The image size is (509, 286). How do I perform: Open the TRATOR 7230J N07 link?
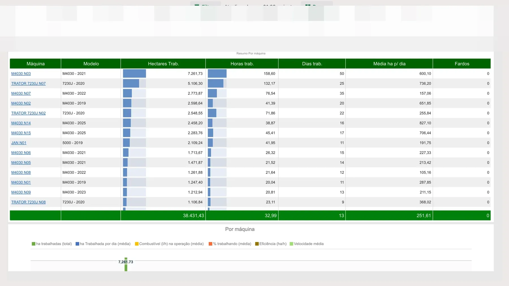click(28, 83)
